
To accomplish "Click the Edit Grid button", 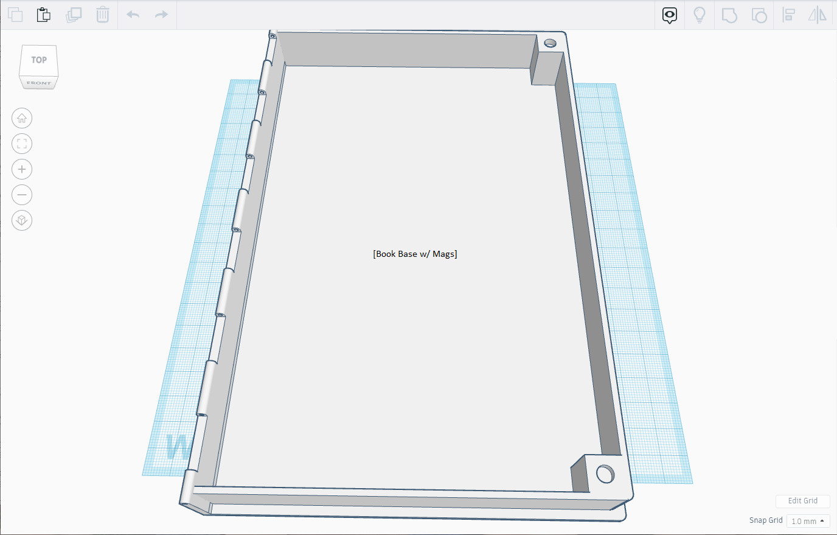I will [x=803, y=501].
